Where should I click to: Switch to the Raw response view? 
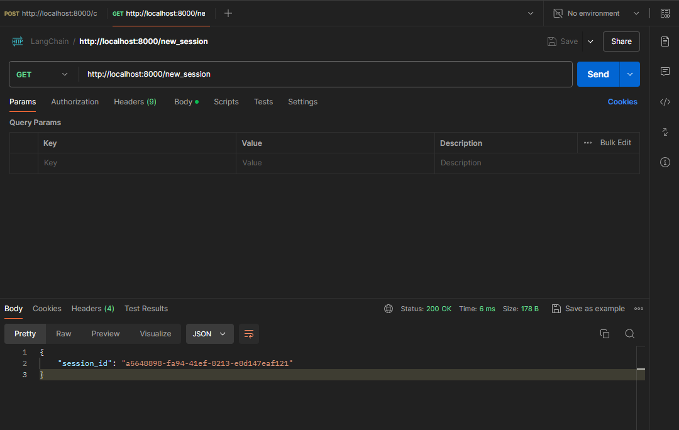(x=63, y=334)
